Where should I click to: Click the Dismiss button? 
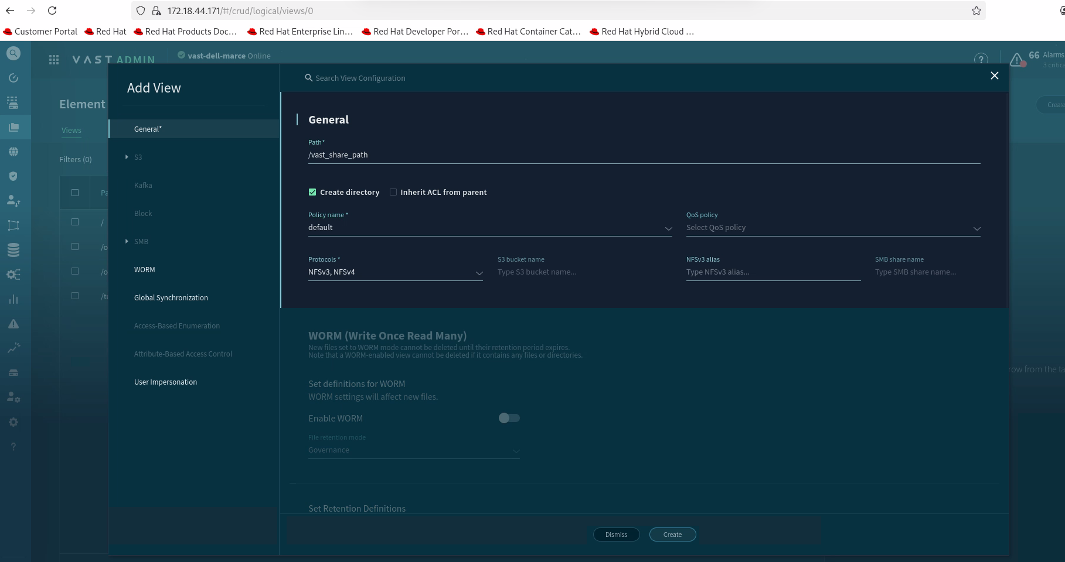616,534
